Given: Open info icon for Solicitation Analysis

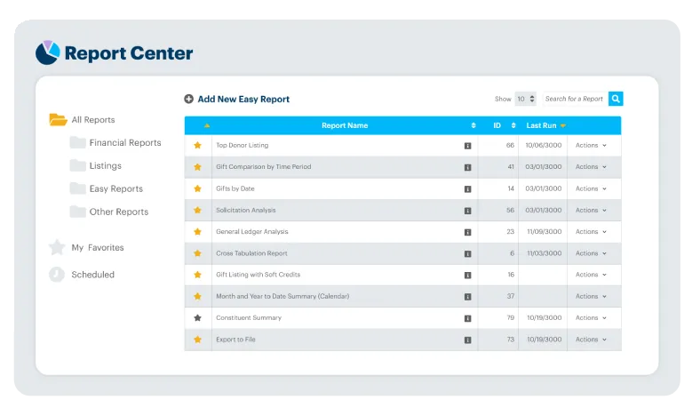Looking at the screenshot, I should coord(468,211).
